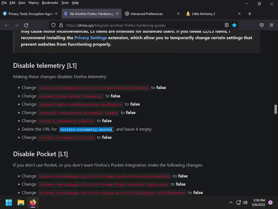Image resolution: width=278 pixels, height=209 pixels.
Task: Reload the current page
Action: [26, 25]
